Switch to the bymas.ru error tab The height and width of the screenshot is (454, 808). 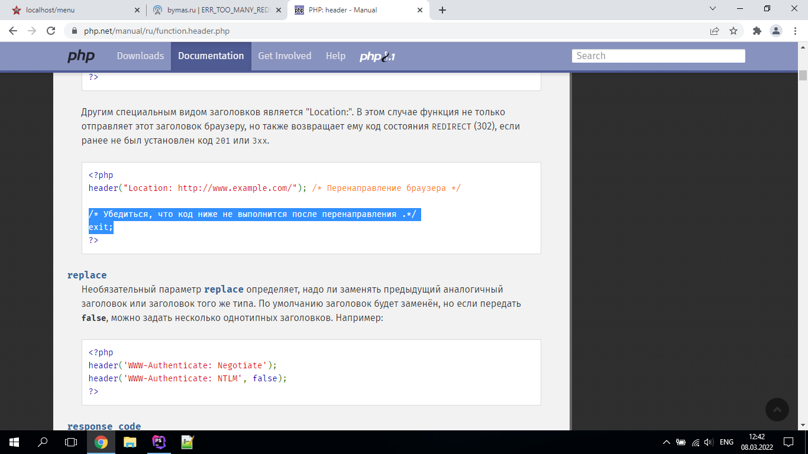click(x=213, y=10)
